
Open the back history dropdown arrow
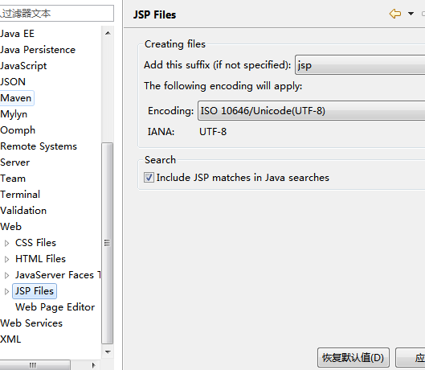coord(411,14)
